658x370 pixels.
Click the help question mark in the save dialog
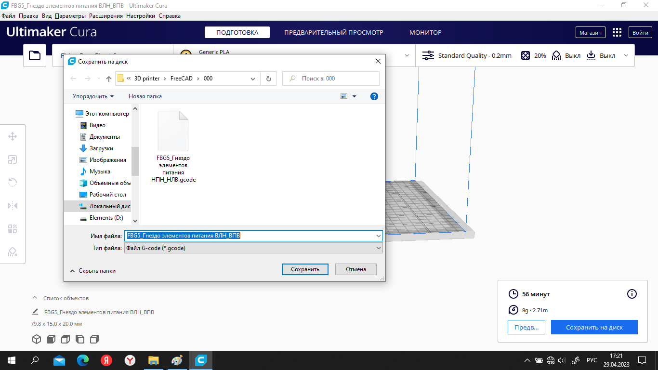(374, 96)
